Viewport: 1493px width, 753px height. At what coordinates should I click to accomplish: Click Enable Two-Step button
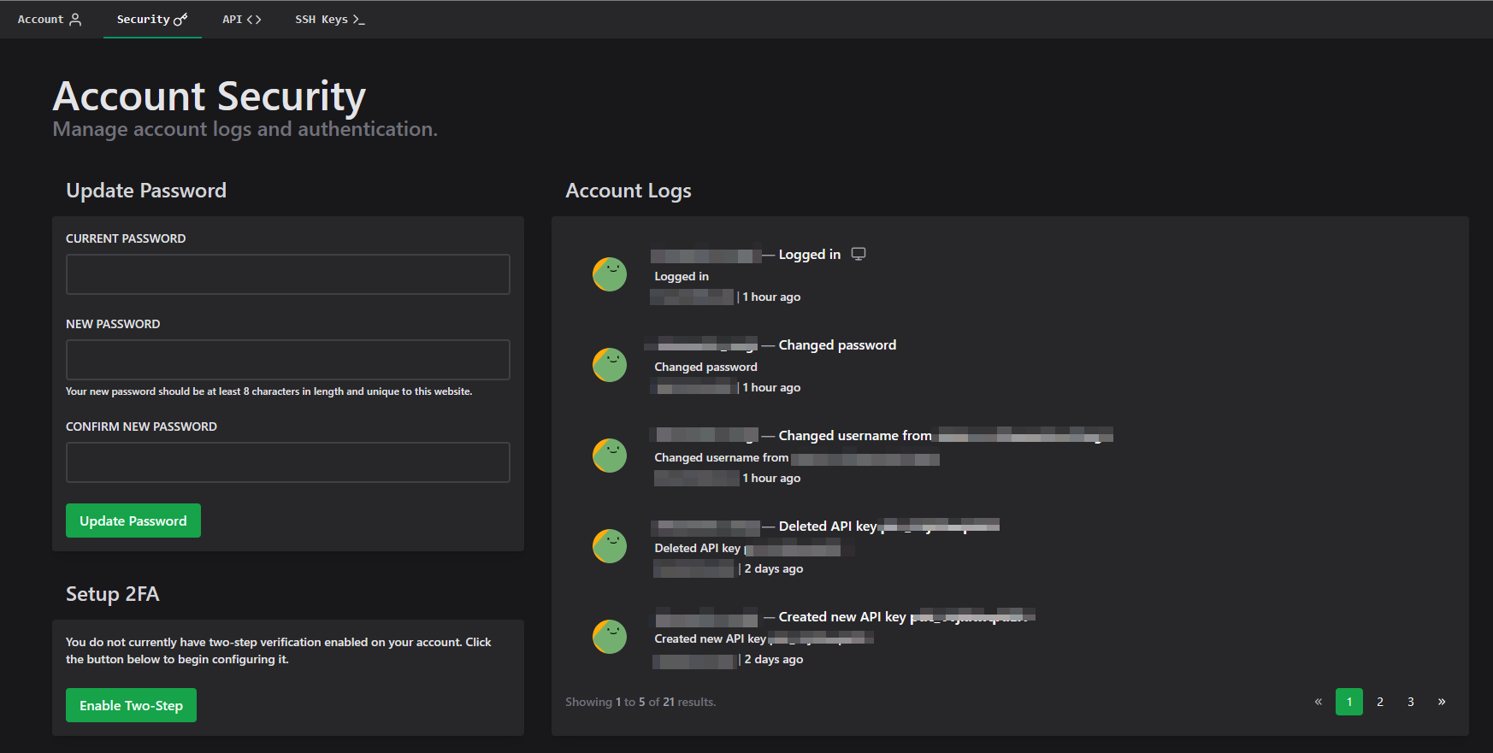point(131,705)
